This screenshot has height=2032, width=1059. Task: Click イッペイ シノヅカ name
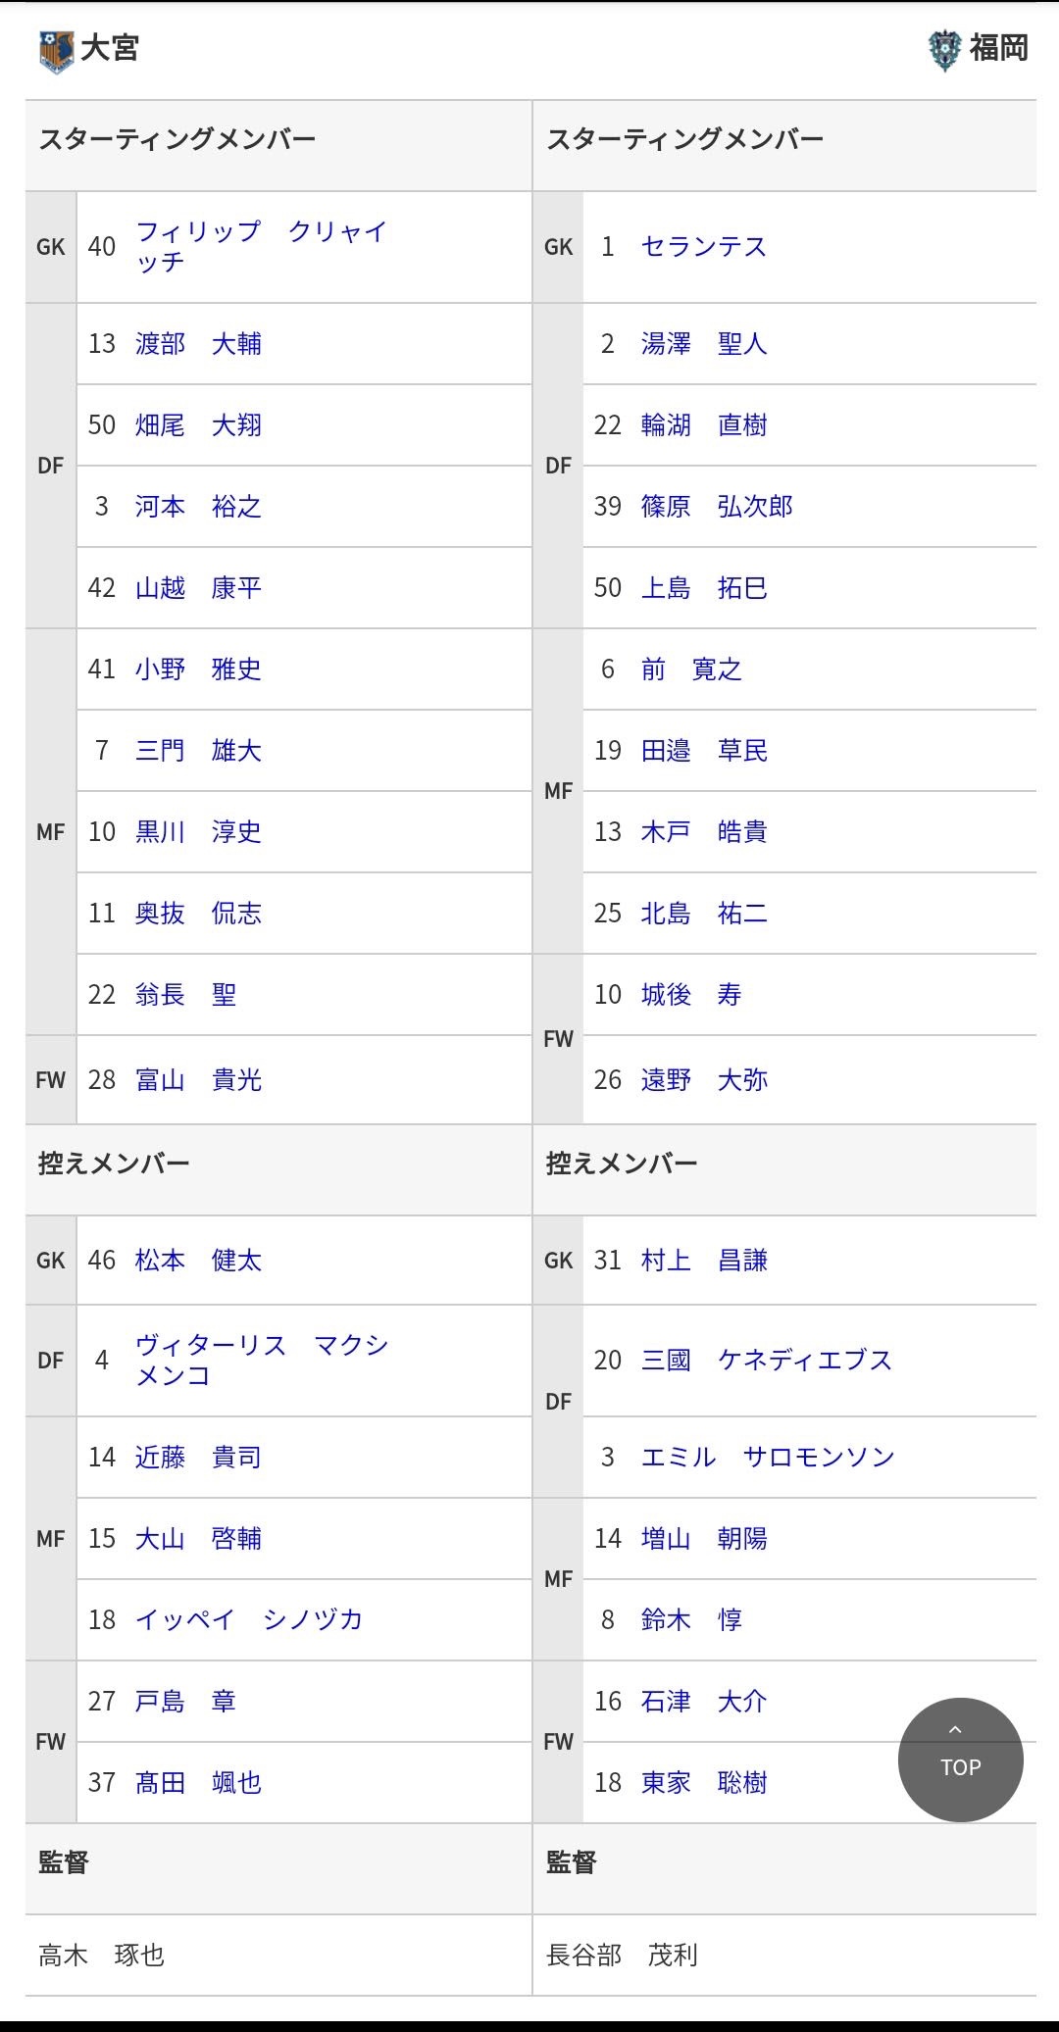coord(249,1620)
